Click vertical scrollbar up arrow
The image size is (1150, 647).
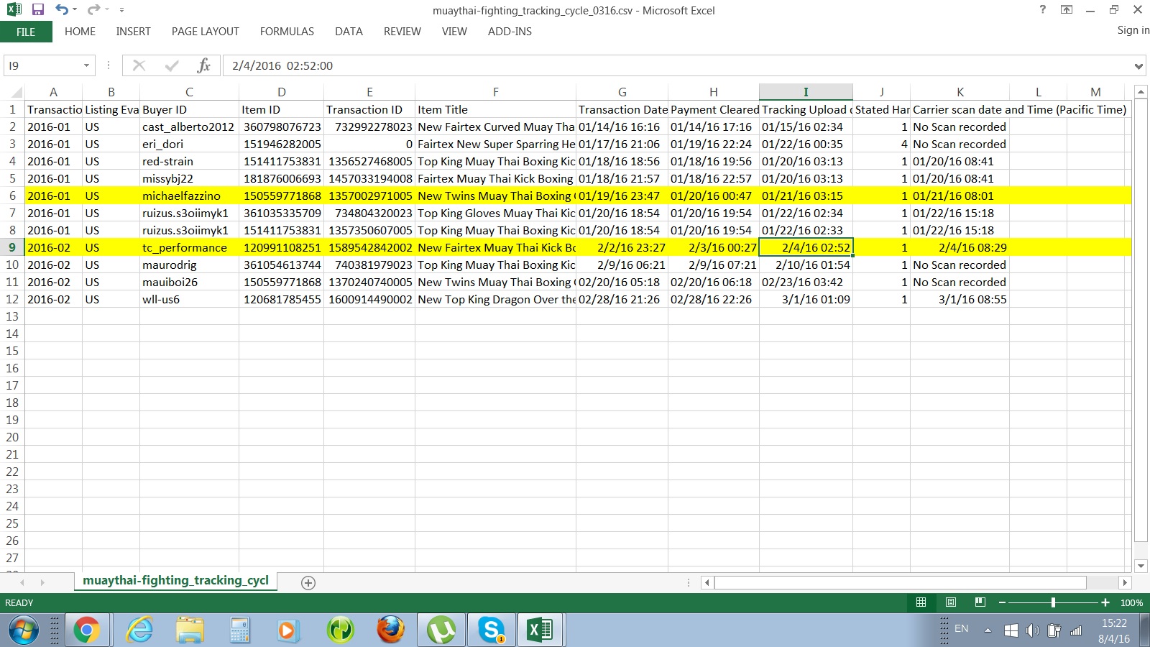(x=1141, y=91)
